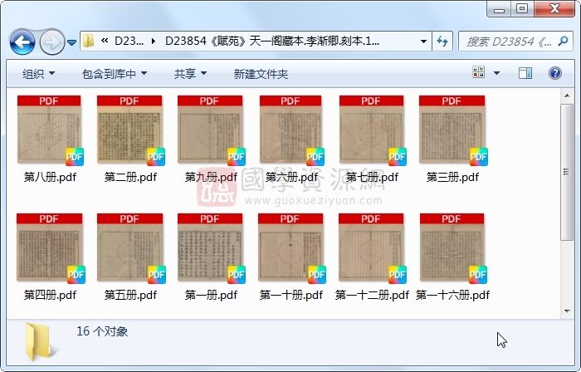Viewport: 581px width, 372px height.
Task: Open the address bar history dropdown
Action: (x=423, y=42)
